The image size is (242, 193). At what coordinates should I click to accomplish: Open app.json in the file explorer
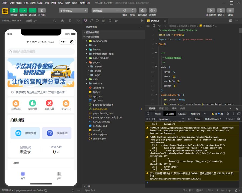98,96
